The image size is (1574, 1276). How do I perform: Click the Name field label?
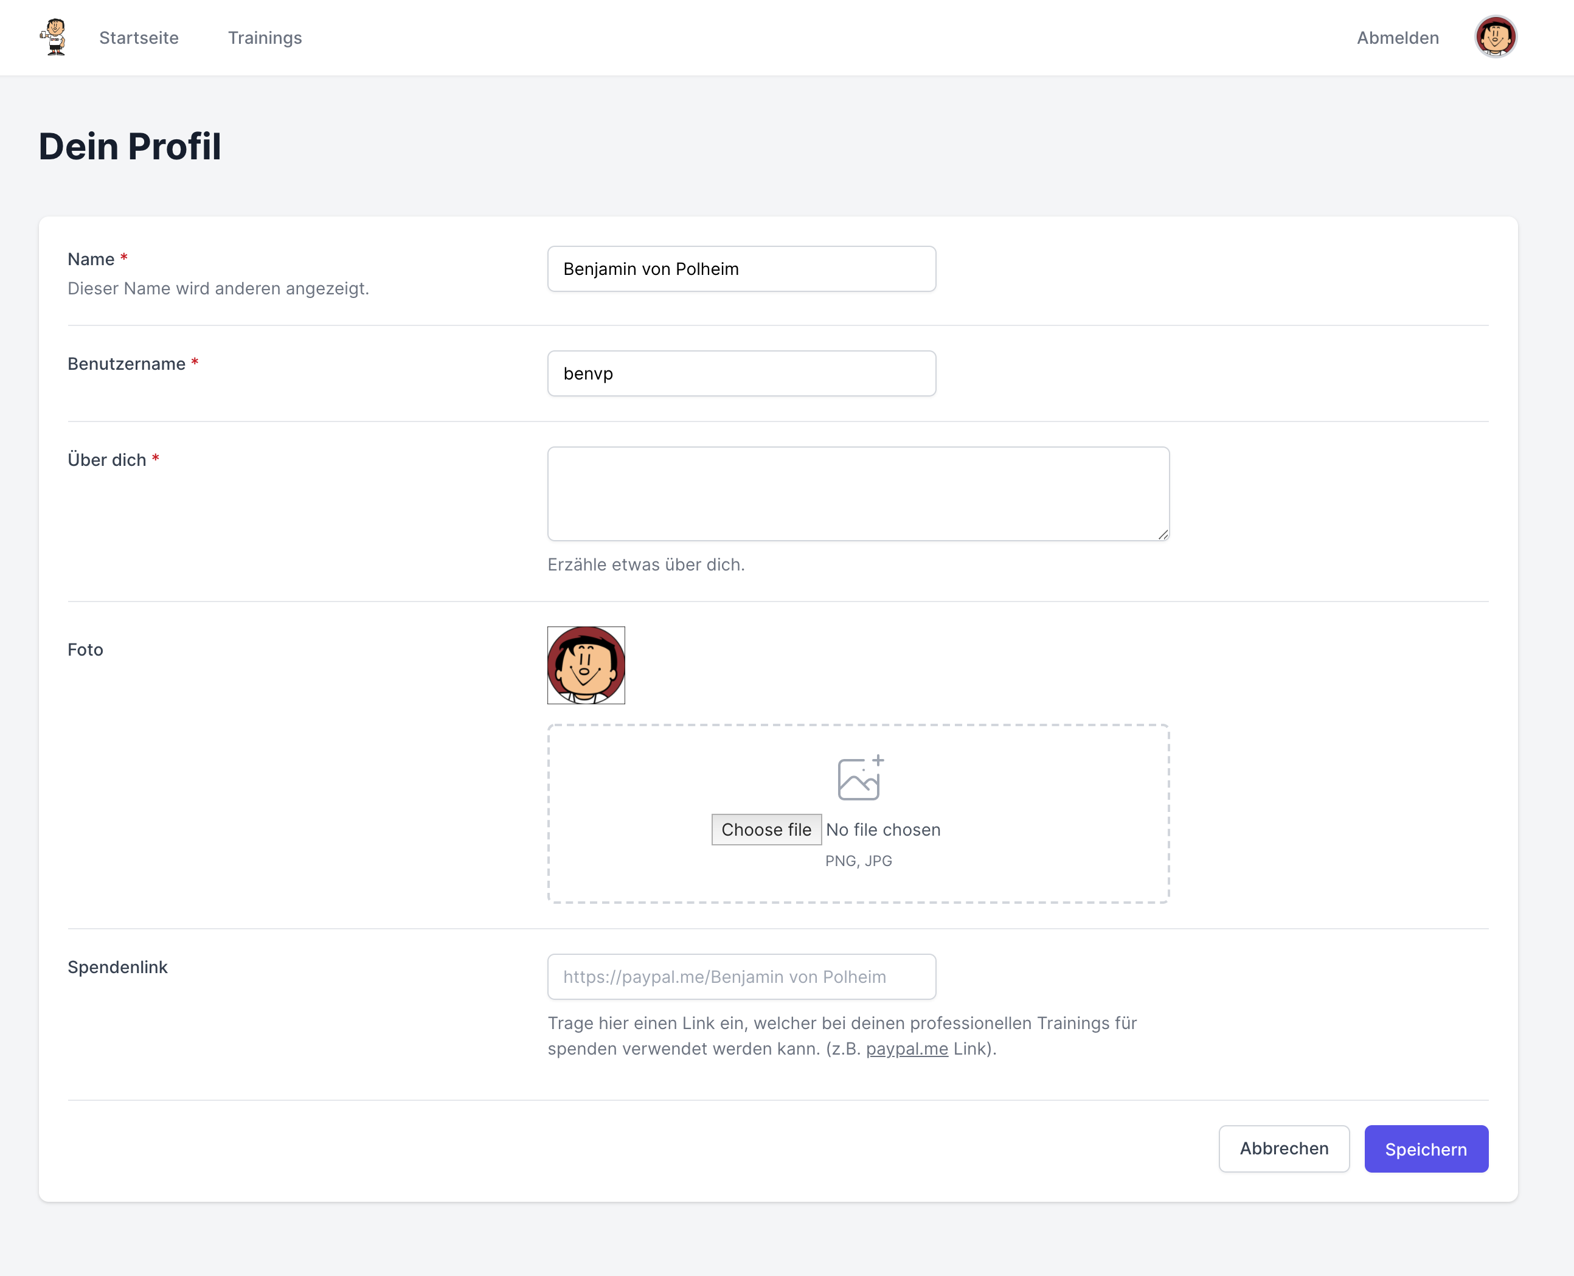[91, 260]
